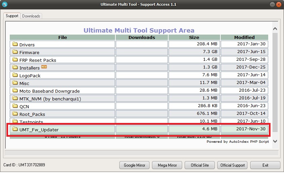Open MTK_NVM (by bencharqui1) link

(x=50, y=99)
